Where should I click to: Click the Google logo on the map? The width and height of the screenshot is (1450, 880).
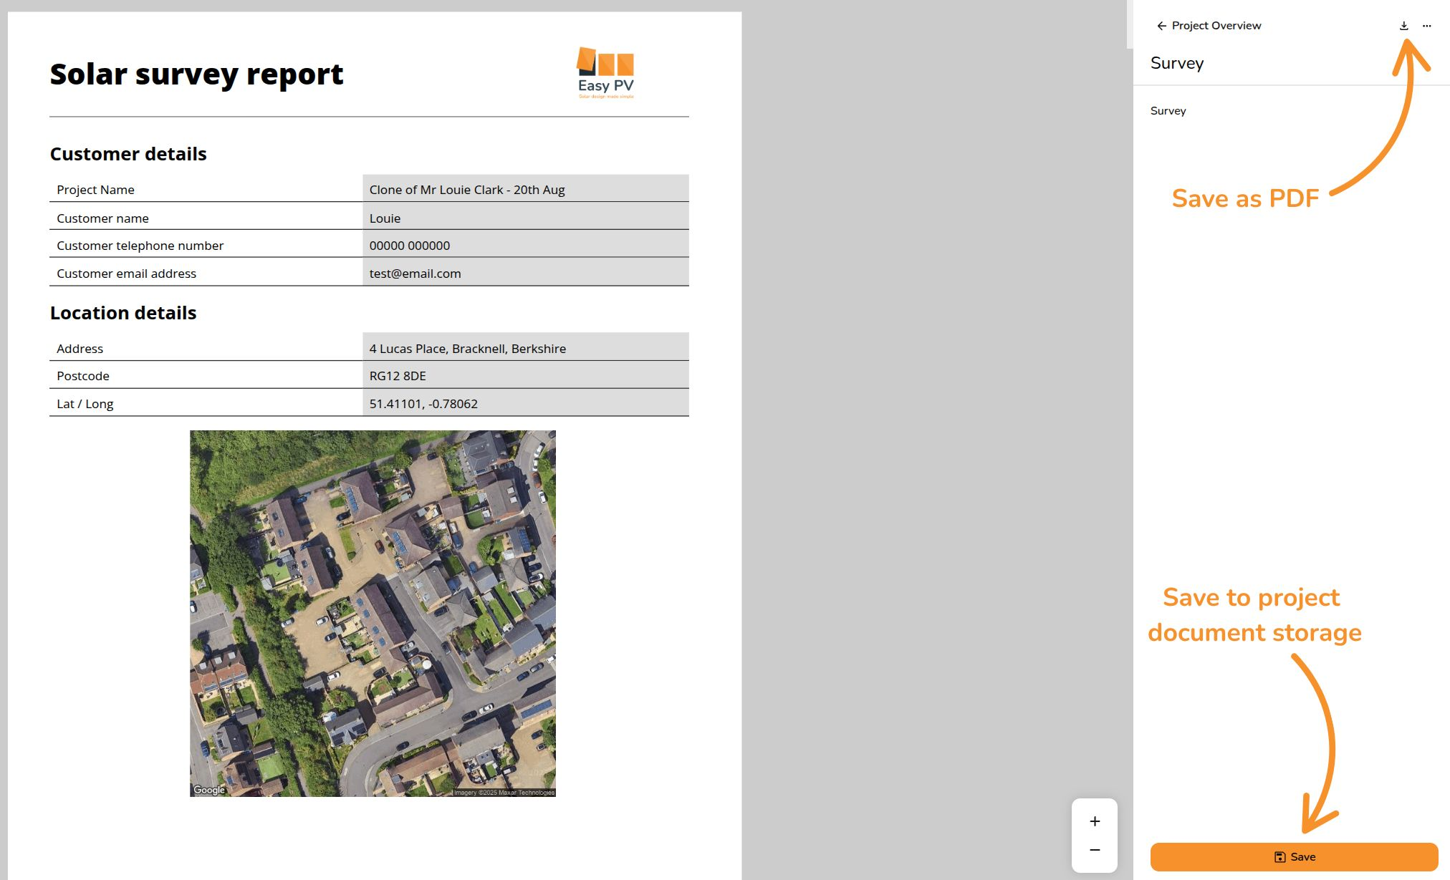209,790
